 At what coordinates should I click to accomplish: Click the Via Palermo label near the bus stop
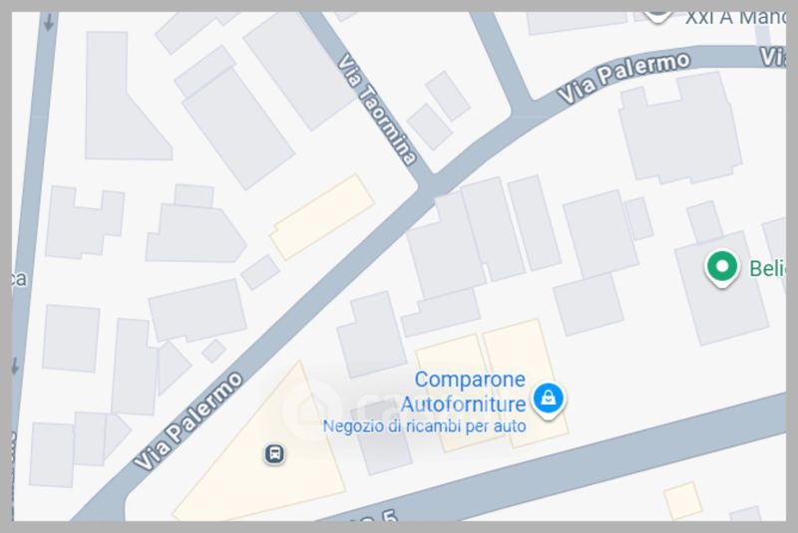pos(189,420)
